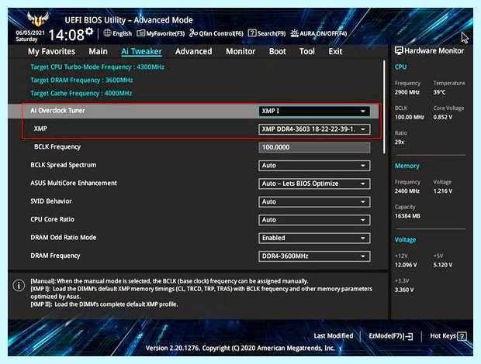Select the Ai Tweaker tab
Viewport: 481px width, 364px height.
(x=141, y=51)
